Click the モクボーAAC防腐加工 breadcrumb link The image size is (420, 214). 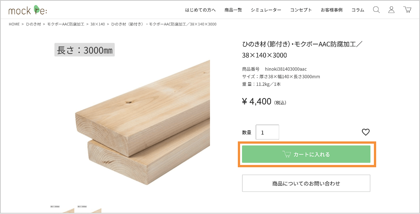(x=66, y=24)
